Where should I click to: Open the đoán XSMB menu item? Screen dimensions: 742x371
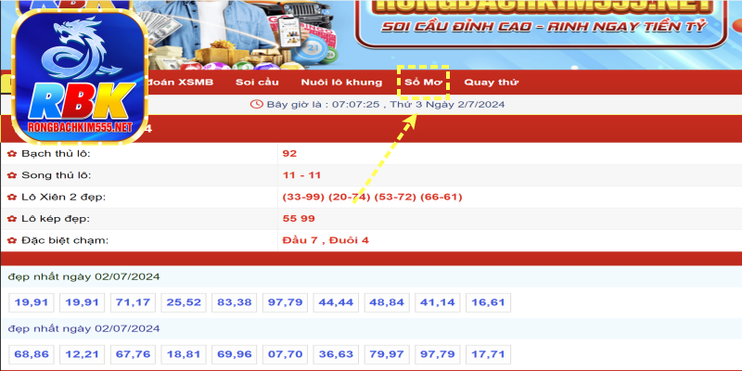point(181,83)
